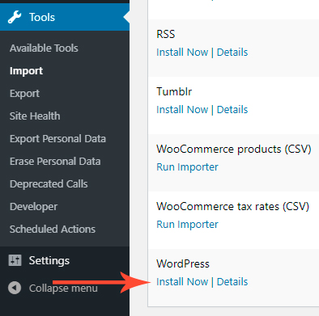319x316 pixels.
Task: Open the Tools menu heading
Action: 65,17
